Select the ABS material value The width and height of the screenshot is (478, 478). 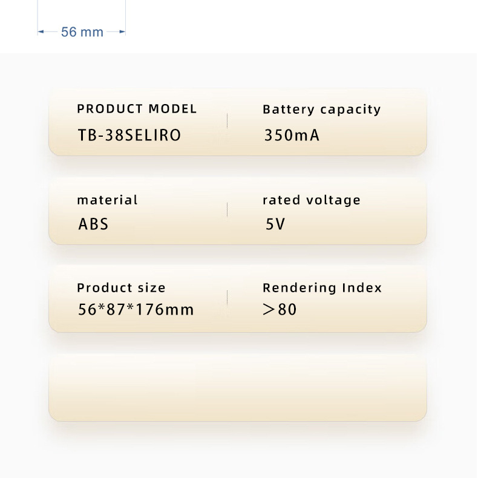click(93, 224)
